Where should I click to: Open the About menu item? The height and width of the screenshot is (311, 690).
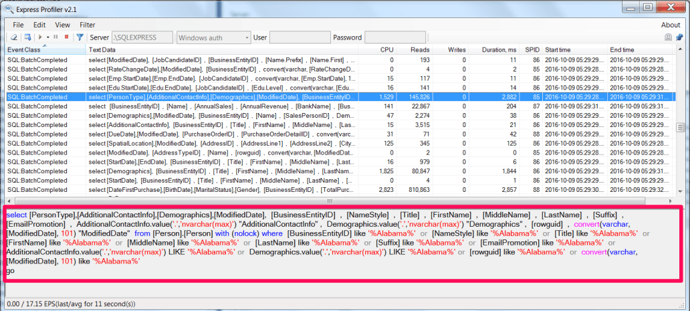(670, 25)
